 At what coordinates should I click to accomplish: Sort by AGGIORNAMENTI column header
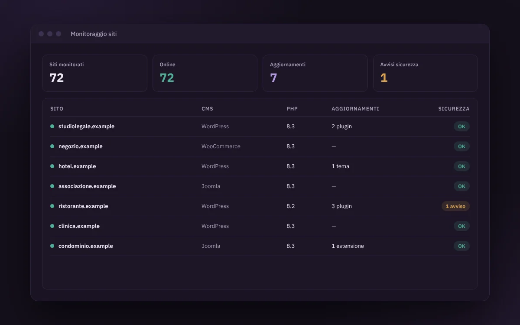pos(355,109)
